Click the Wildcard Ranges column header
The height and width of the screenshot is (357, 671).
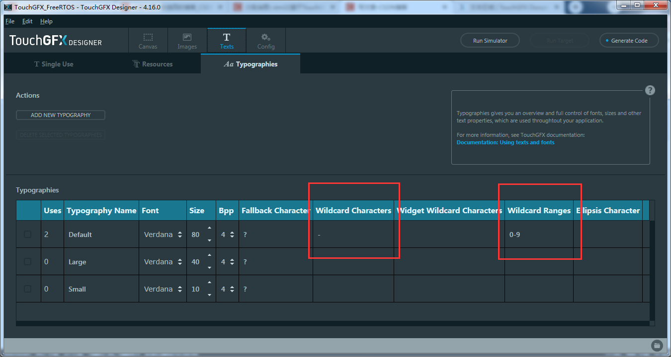(539, 210)
